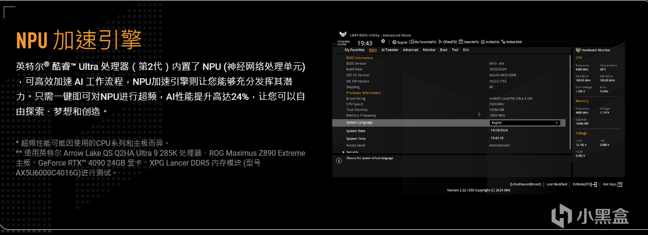The width and height of the screenshot is (648, 235).
Task: Open the Tool tab
Action: (x=455, y=50)
